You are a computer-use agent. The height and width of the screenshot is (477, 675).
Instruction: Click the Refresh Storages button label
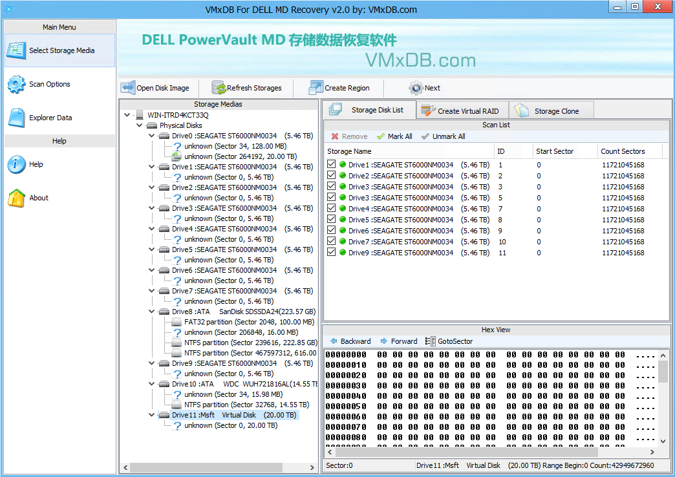point(254,88)
